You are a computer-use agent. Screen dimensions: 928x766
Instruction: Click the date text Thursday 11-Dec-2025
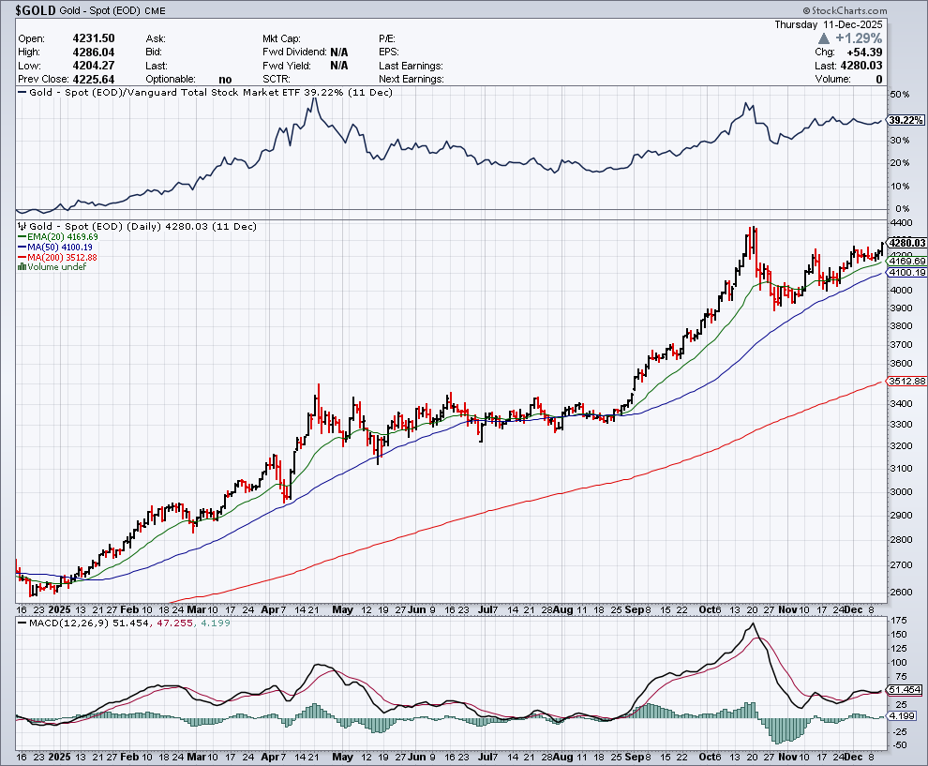[x=828, y=24]
